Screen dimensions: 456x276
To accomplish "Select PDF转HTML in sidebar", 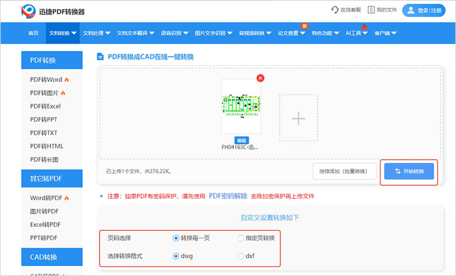I will click(47, 146).
